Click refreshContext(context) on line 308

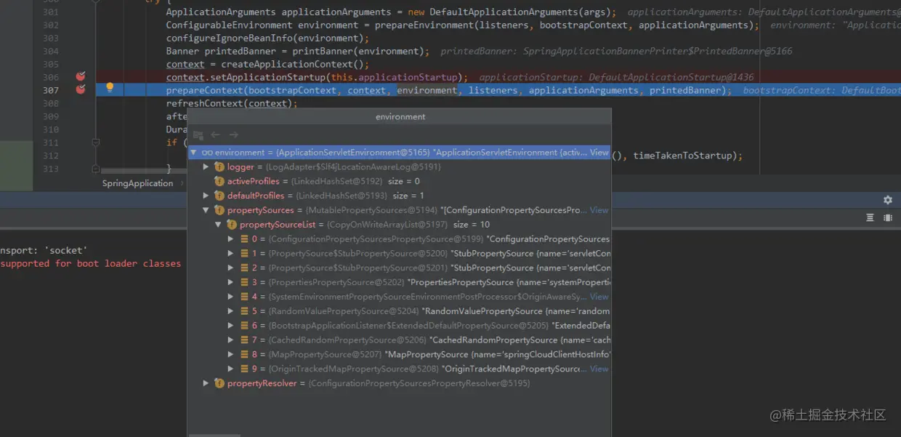click(x=232, y=103)
